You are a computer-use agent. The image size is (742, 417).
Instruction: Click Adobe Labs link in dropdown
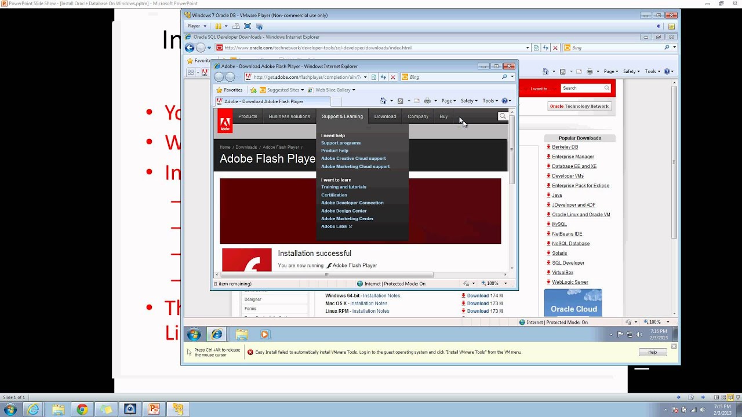(x=334, y=226)
